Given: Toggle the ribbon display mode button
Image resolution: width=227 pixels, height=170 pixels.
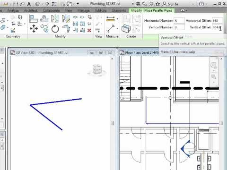Looking at the screenshot, I should click(x=183, y=10).
